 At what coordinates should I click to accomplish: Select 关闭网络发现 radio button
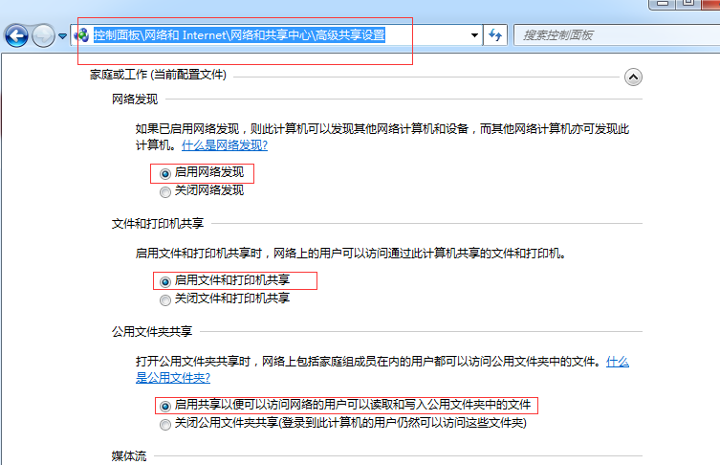tap(164, 192)
